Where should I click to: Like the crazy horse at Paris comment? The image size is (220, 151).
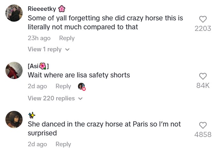(203, 125)
